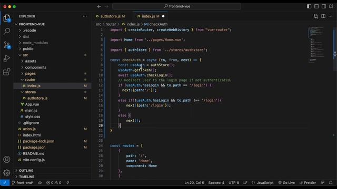Change indentation via Spaces: 4
This screenshot has height=189, width=337.
coord(216,183)
